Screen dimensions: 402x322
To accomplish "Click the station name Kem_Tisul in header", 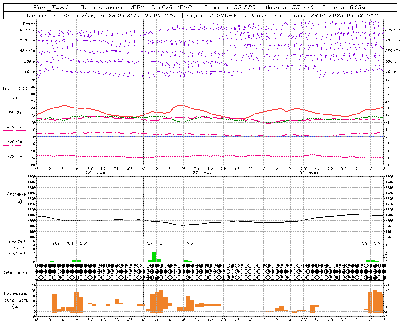I will [50, 8].
